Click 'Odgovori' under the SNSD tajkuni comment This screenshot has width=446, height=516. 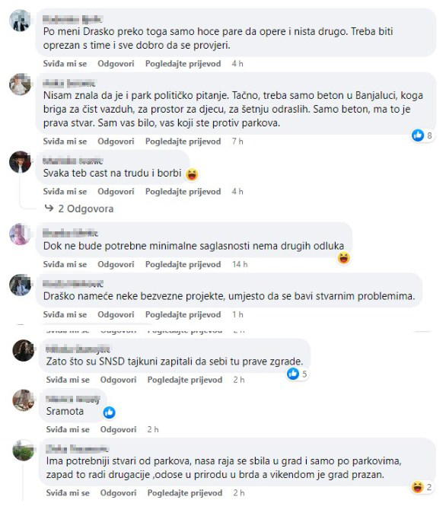(x=118, y=380)
